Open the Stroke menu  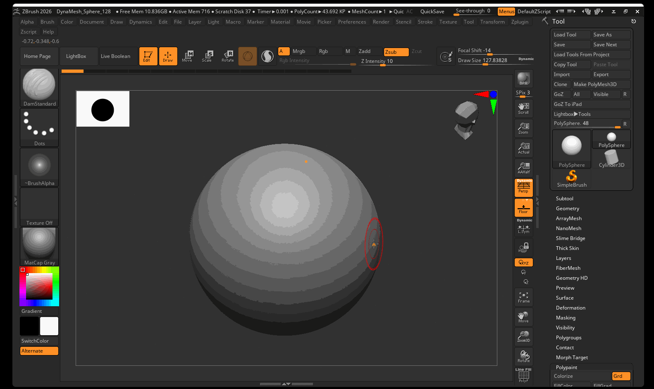tap(425, 22)
